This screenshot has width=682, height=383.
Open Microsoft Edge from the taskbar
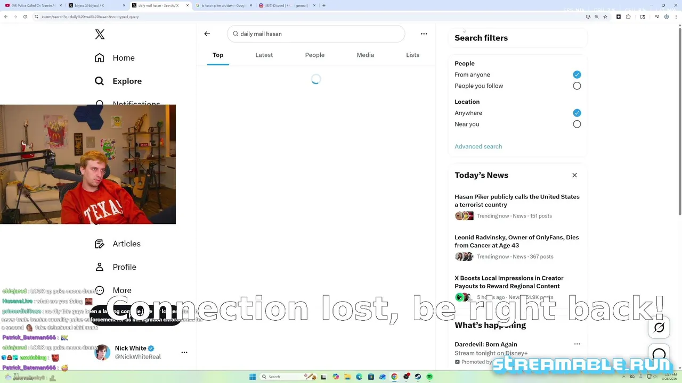(x=359, y=377)
